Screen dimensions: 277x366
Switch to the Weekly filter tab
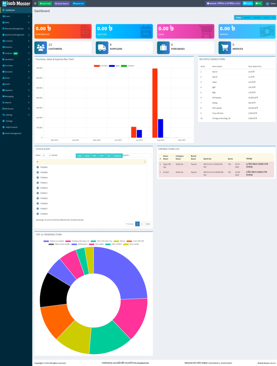[x=247, y=18]
